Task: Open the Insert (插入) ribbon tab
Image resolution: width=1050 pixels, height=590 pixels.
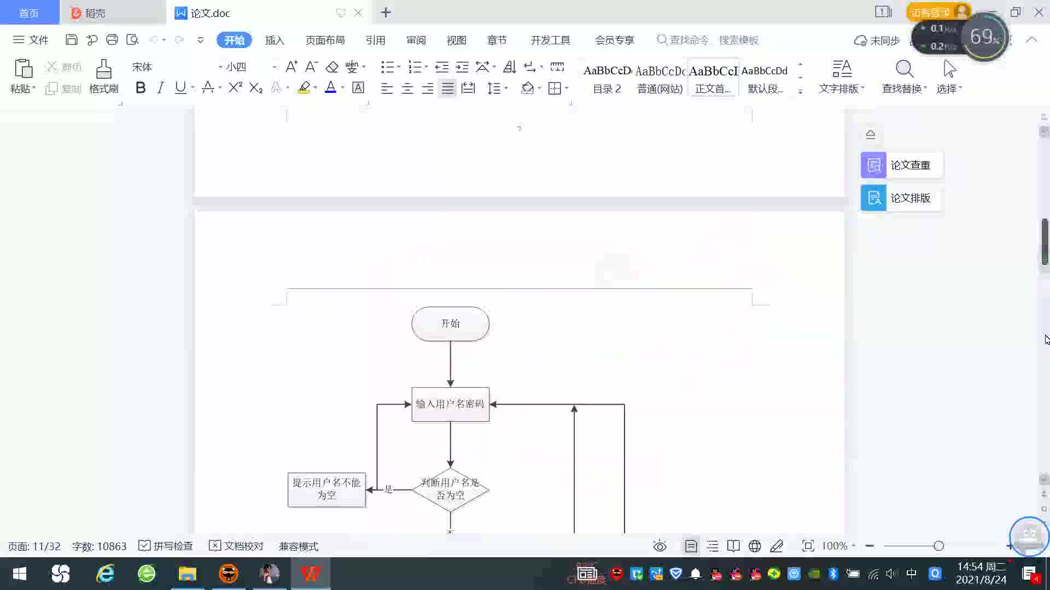Action: click(275, 40)
